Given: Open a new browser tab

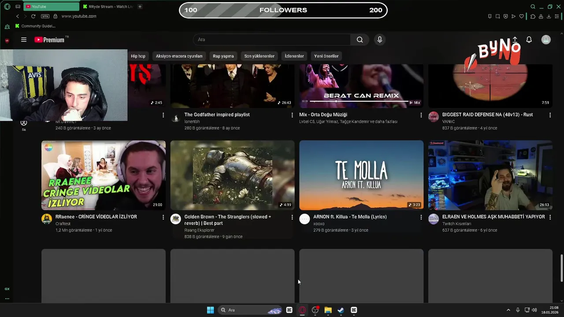Looking at the screenshot, I should coord(140,7).
